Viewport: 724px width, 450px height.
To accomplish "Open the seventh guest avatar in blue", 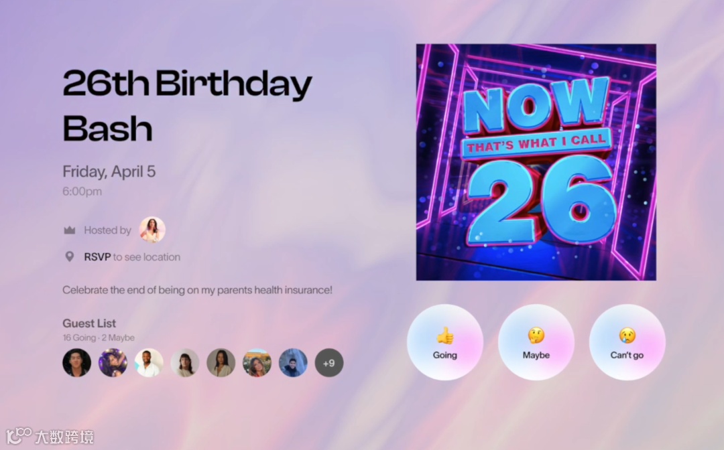I will pos(293,363).
